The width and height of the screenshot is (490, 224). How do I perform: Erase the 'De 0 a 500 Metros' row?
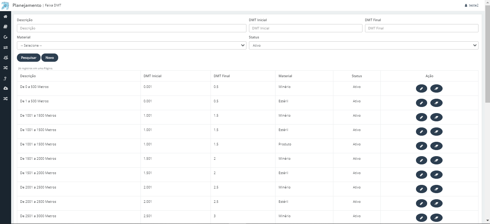[436, 89]
